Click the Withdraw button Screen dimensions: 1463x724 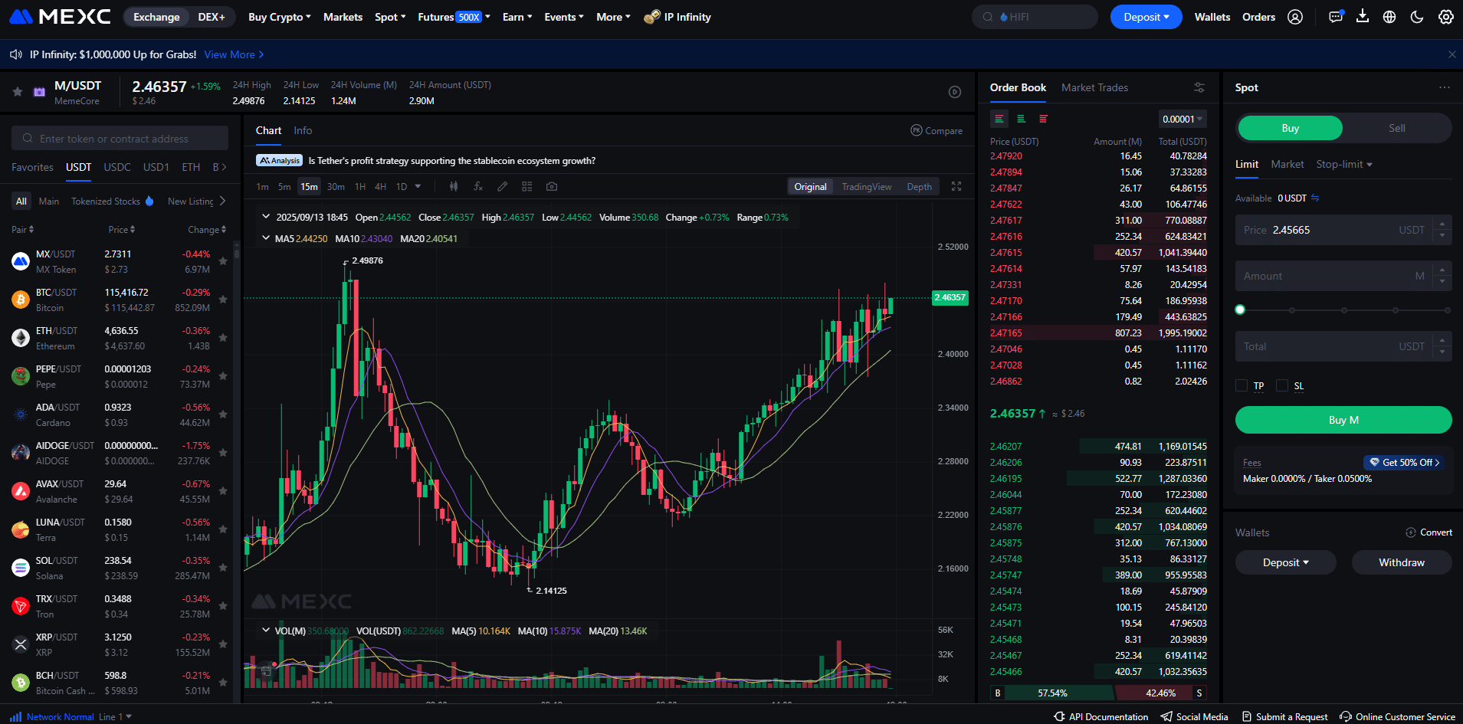click(1402, 562)
